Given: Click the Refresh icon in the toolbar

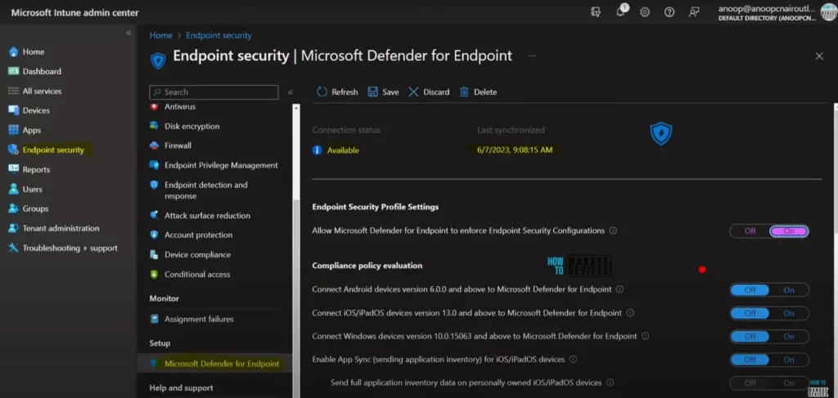Looking at the screenshot, I should (322, 92).
